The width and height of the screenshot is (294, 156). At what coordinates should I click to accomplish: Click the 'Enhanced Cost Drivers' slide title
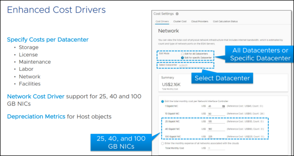pos(56,10)
